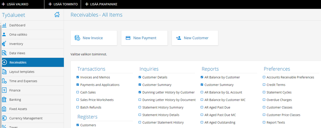Click the plus icon of Lisää toiminto
This screenshot has width=321, height=128.
50,4
